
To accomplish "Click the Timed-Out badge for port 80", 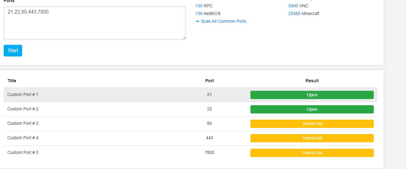I will coord(312,124).
